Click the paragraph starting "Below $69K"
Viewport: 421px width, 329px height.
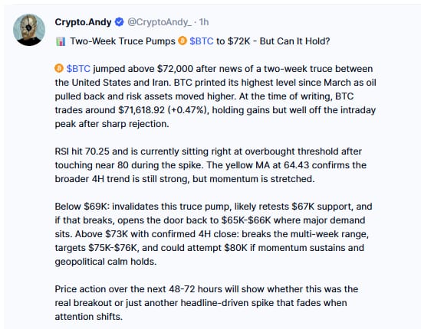[x=213, y=234]
